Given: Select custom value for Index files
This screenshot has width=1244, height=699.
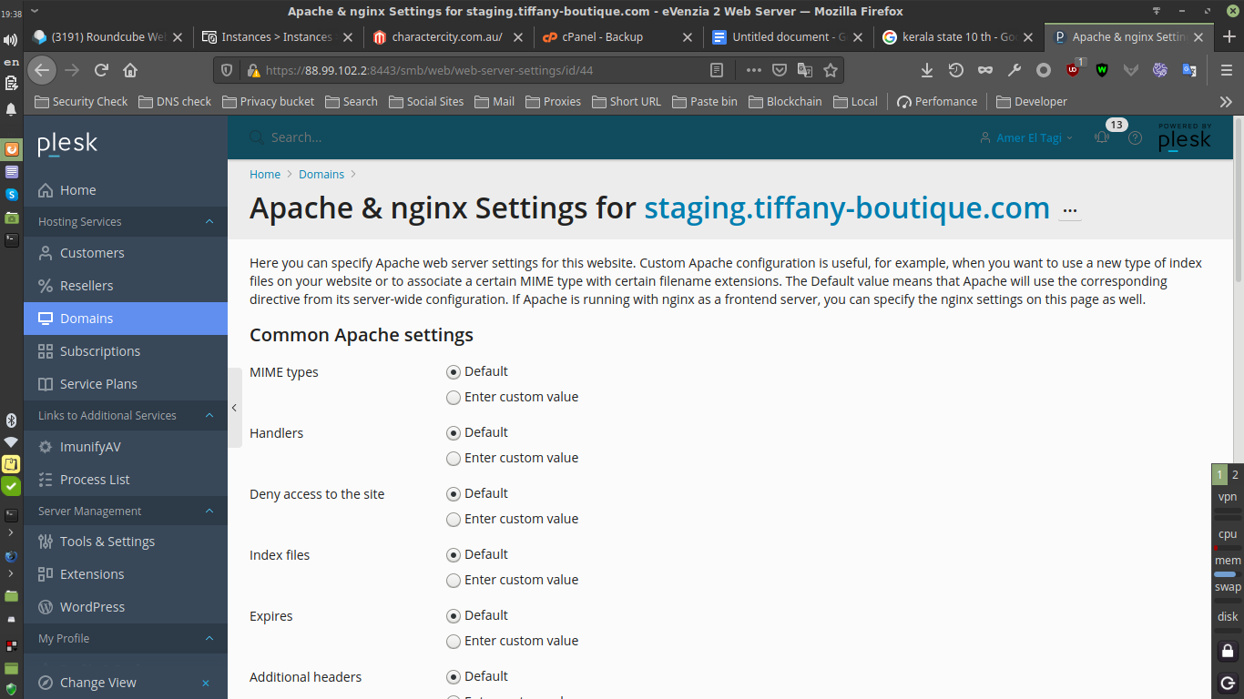Looking at the screenshot, I should click(x=454, y=581).
